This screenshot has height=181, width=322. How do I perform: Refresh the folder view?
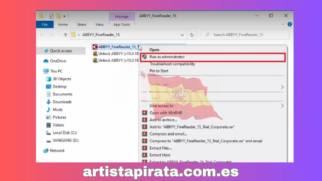pyautogui.click(x=192, y=35)
